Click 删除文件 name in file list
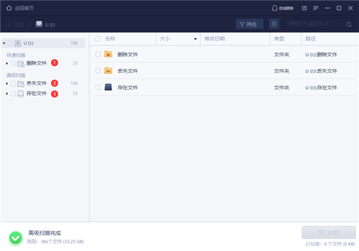 pos(128,54)
